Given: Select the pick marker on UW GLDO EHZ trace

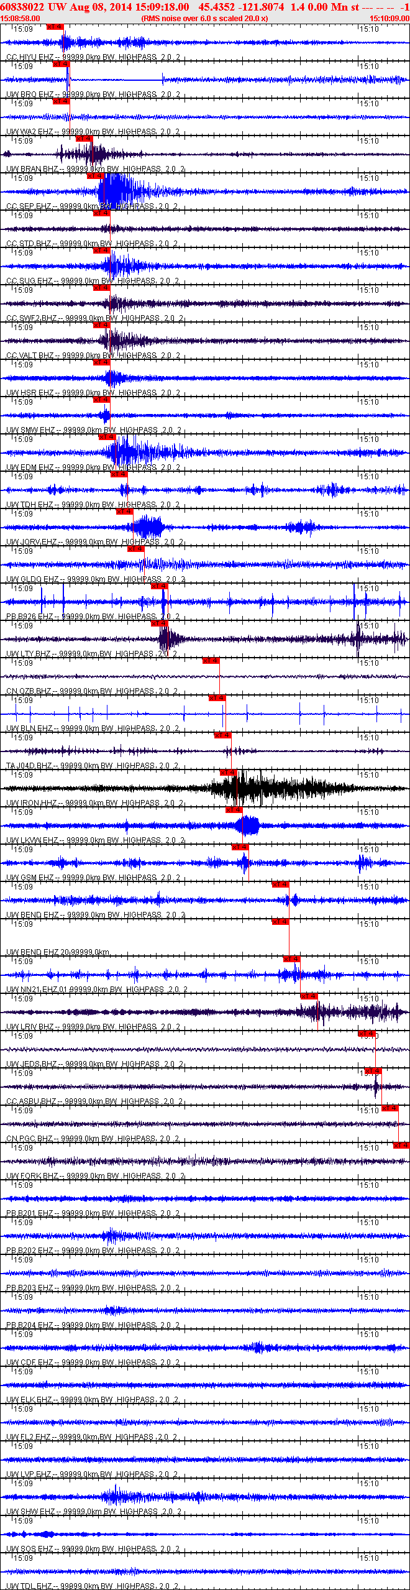Looking at the screenshot, I should [135, 549].
